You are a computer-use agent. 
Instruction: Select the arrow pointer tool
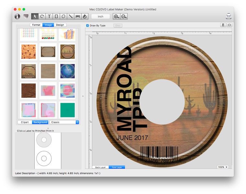(35, 16)
